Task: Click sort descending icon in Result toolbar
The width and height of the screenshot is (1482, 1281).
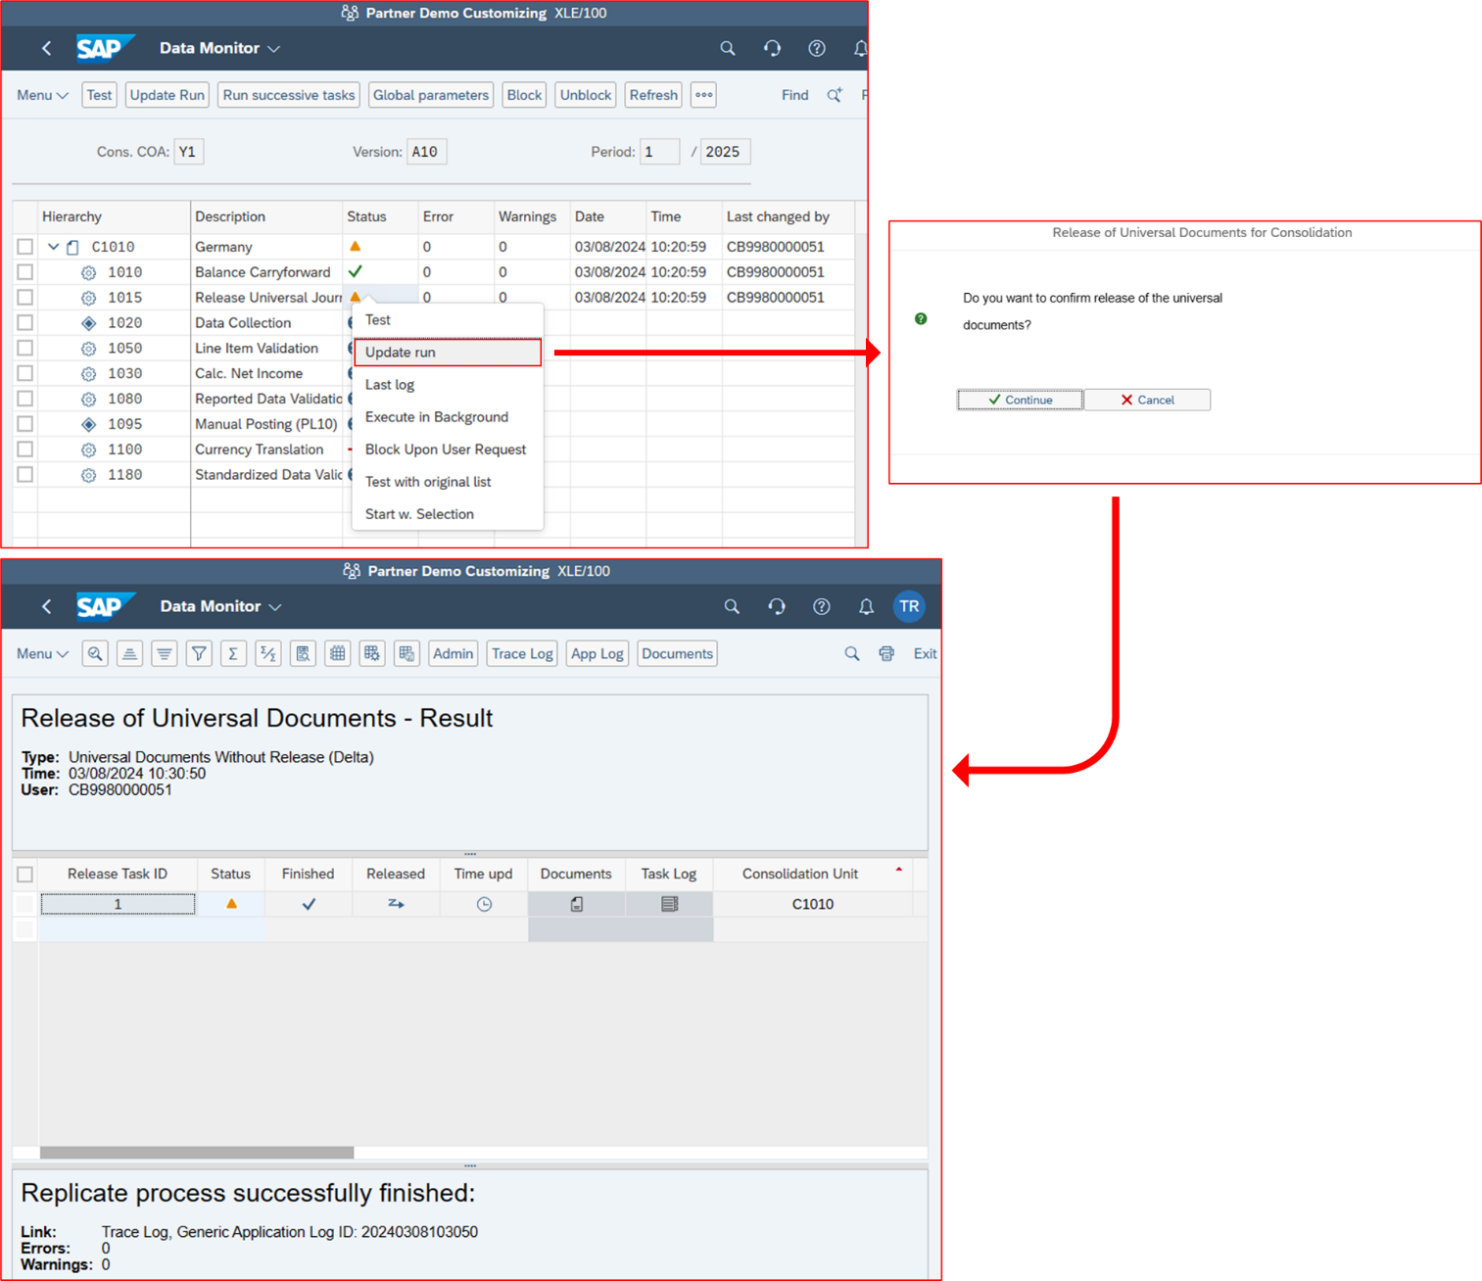Action: click(x=165, y=653)
